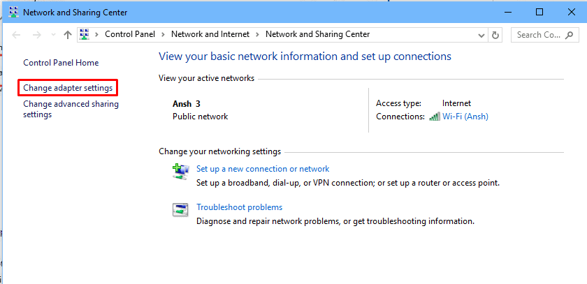Close the Network and Sharing Center window
Image resolution: width=587 pixels, height=284 pixels.
tap(572, 13)
